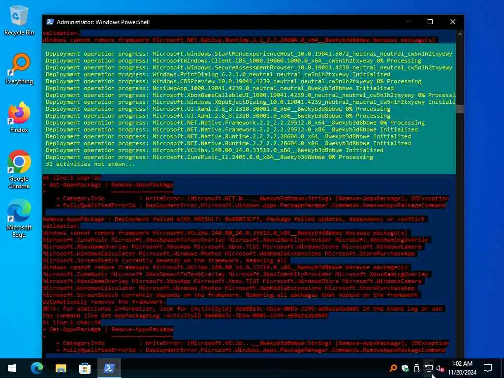Maximize the PowerShell window

(430, 22)
